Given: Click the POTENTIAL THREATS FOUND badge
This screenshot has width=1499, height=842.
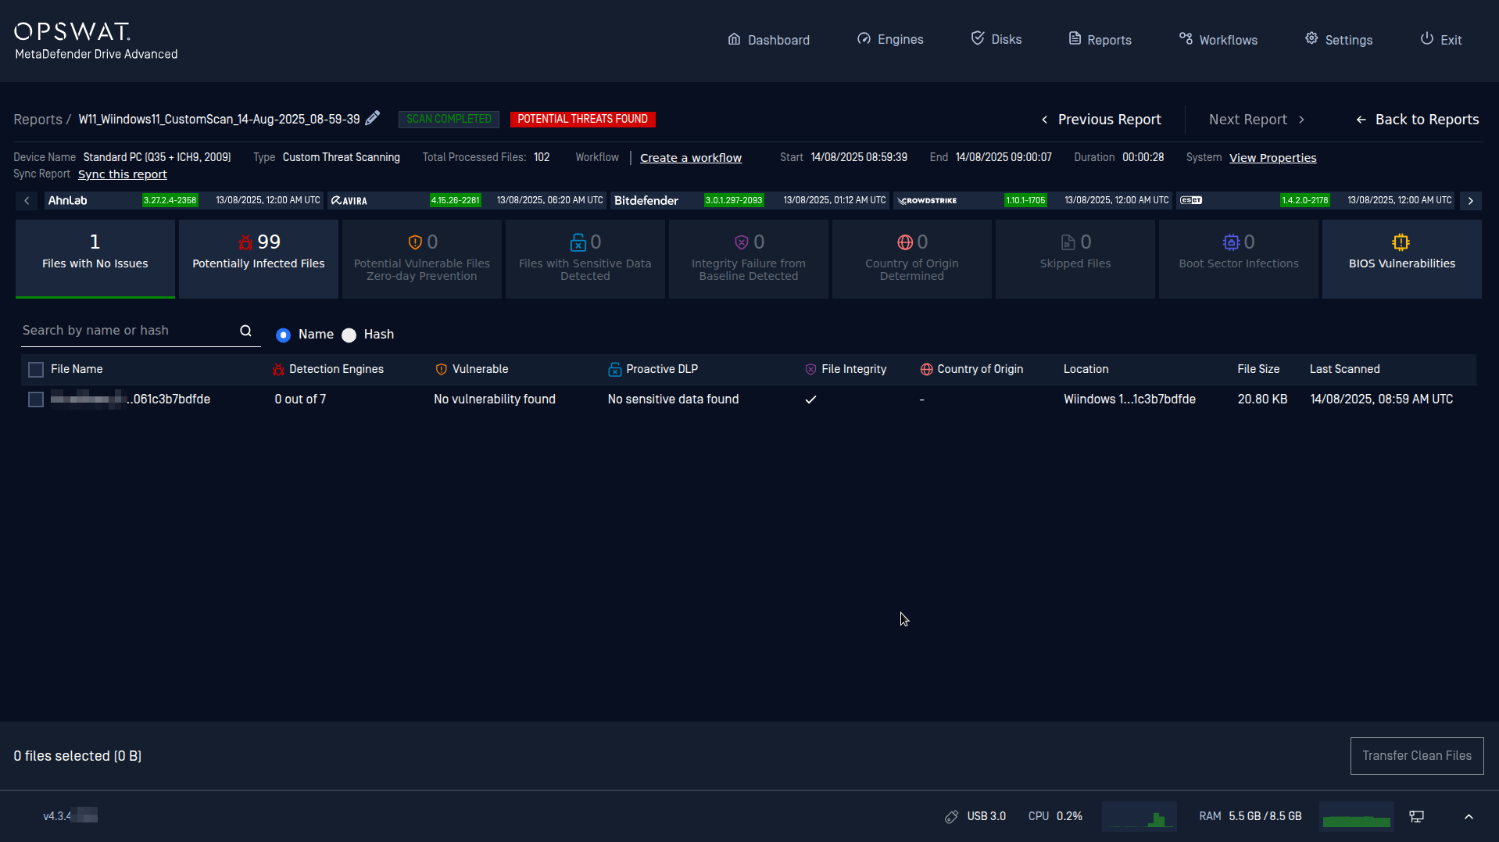Looking at the screenshot, I should tap(582, 120).
